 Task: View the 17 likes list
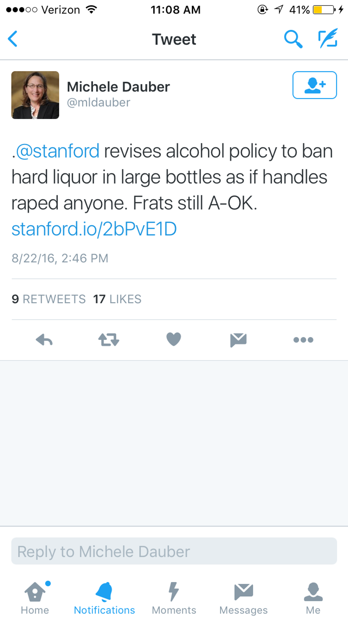click(x=117, y=299)
